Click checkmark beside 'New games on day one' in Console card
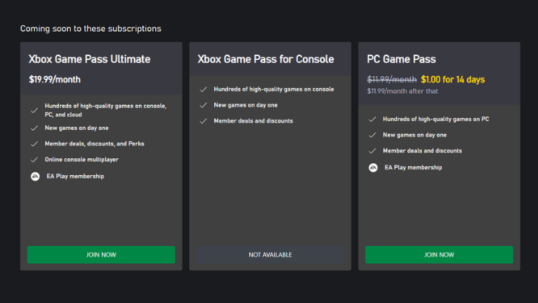Image resolution: width=538 pixels, height=303 pixels. point(203,105)
